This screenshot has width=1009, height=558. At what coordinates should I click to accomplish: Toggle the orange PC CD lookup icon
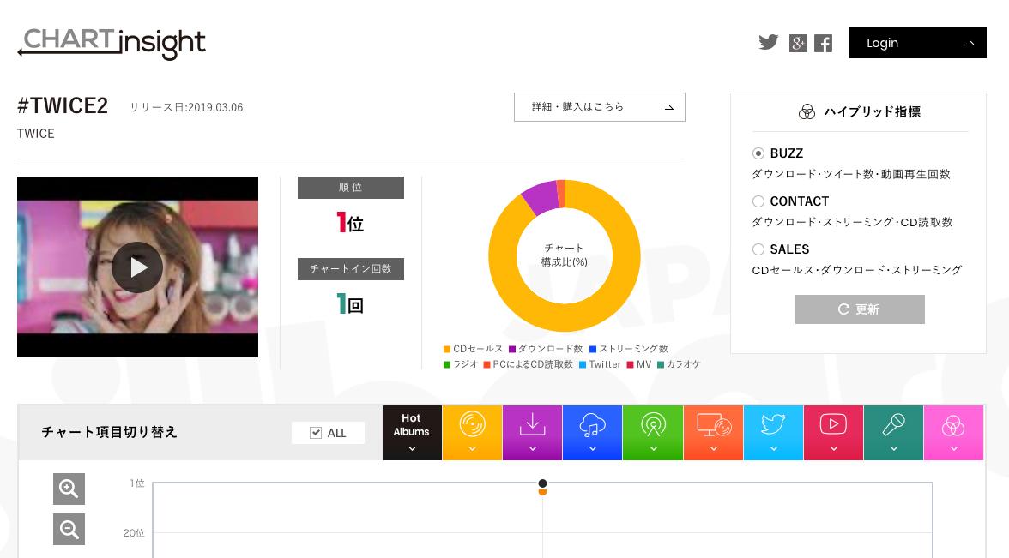714,433
